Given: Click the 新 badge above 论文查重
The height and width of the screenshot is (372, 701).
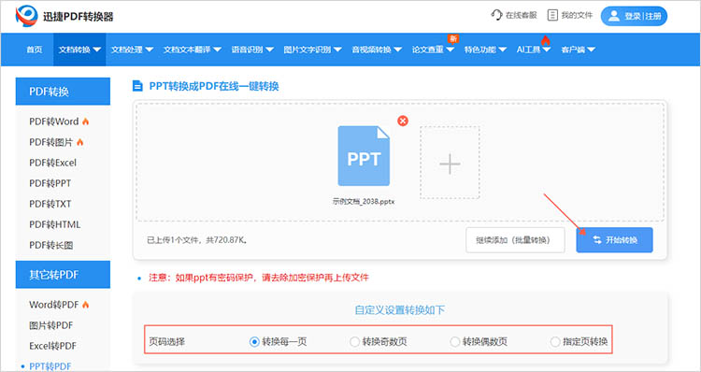Looking at the screenshot, I should click(453, 38).
